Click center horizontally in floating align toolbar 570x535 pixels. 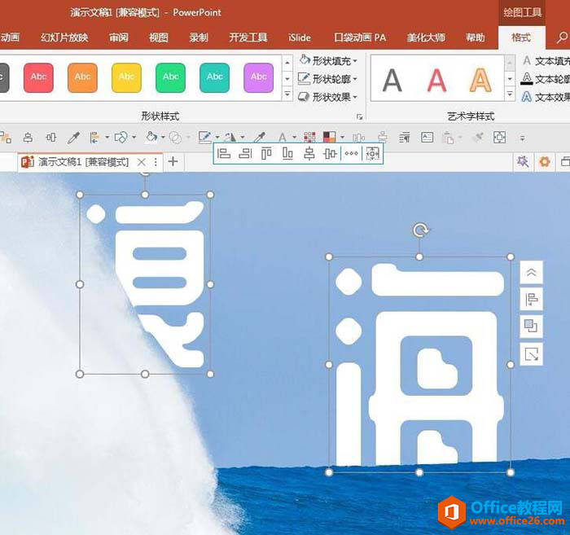pyautogui.click(x=309, y=154)
